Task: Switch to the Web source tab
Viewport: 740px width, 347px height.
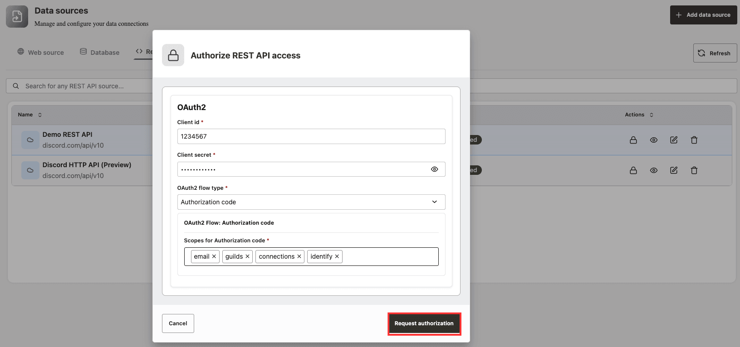Action: [x=41, y=53]
